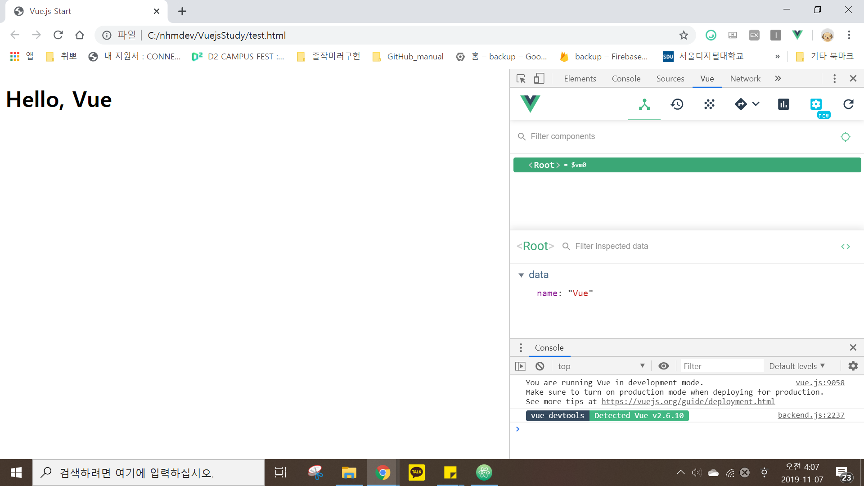
Task: Open the top context dropdown
Action: point(601,366)
